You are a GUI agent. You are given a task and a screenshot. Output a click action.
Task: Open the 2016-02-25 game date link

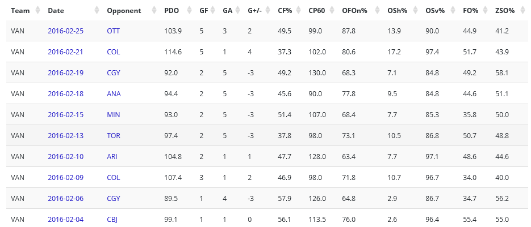(66, 31)
